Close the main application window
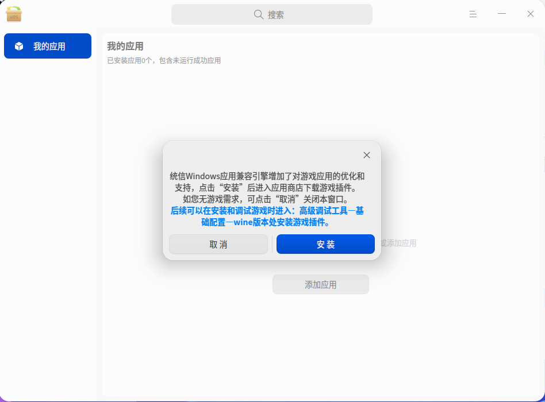The height and width of the screenshot is (402, 545). pyautogui.click(x=531, y=14)
